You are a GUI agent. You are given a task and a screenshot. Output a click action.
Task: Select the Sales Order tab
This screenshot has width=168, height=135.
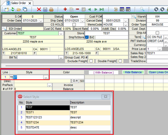point(19,3)
